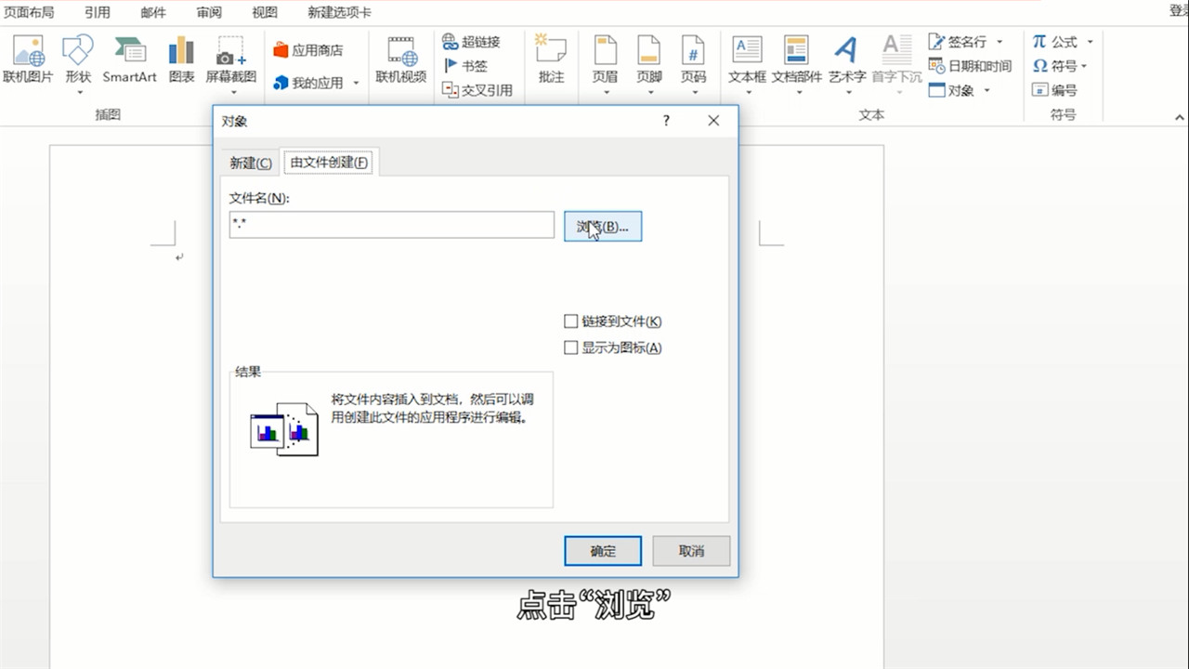Image resolution: width=1189 pixels, height=669 pixels.
Task: Click the Browse (浏览) button
Action: (x=603, y=227)
